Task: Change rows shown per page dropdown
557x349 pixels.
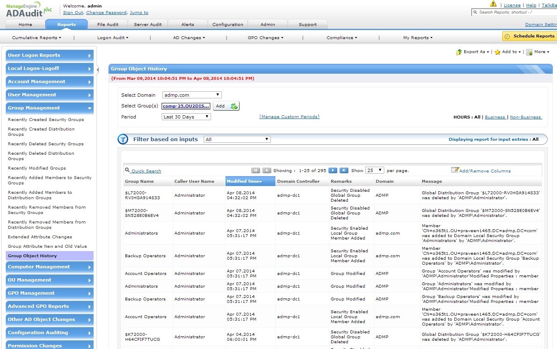Action: [374, 170]
